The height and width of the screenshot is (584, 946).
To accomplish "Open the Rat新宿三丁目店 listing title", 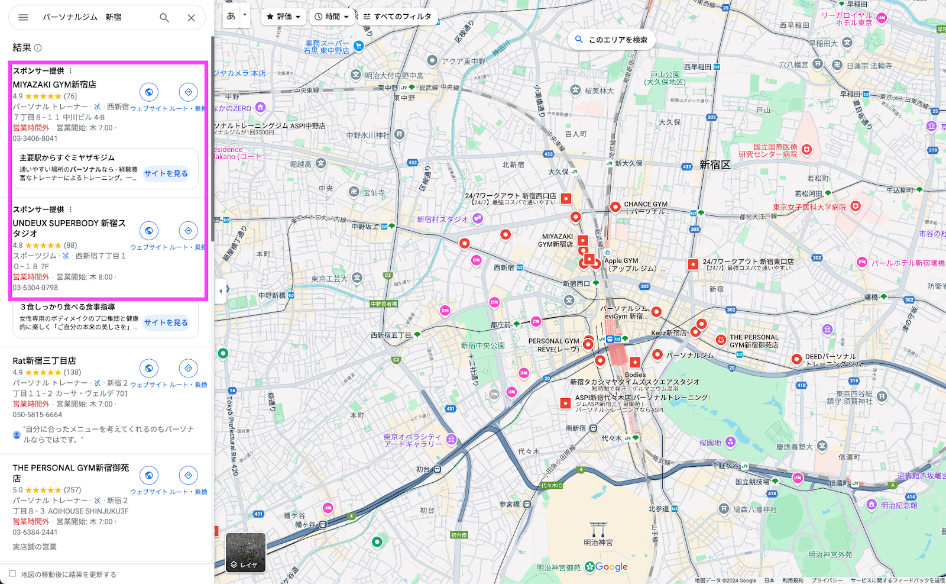I will 44,360.
